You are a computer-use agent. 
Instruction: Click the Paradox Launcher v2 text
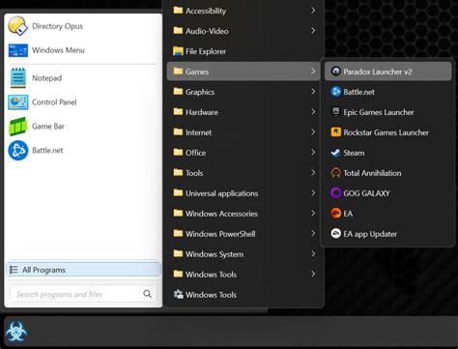coord(378,72)
